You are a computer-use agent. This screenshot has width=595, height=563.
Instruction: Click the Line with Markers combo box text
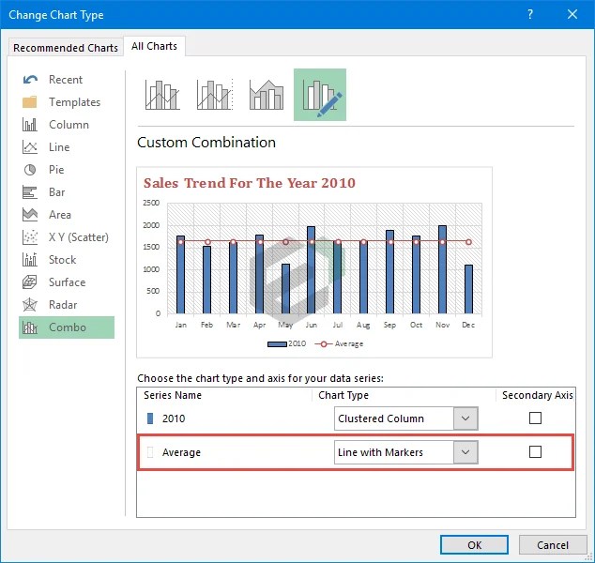(x=380, y=452)
